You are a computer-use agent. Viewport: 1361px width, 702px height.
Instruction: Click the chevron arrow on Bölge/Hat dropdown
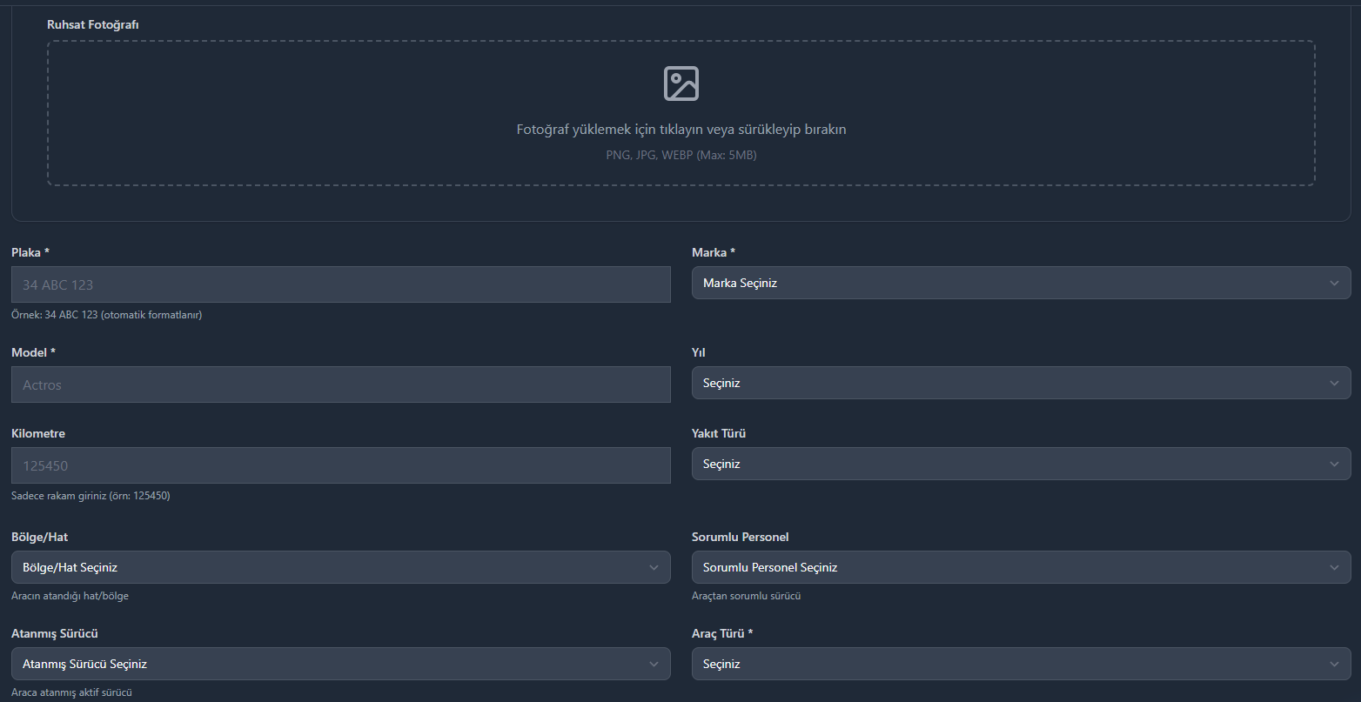point(654,567)
